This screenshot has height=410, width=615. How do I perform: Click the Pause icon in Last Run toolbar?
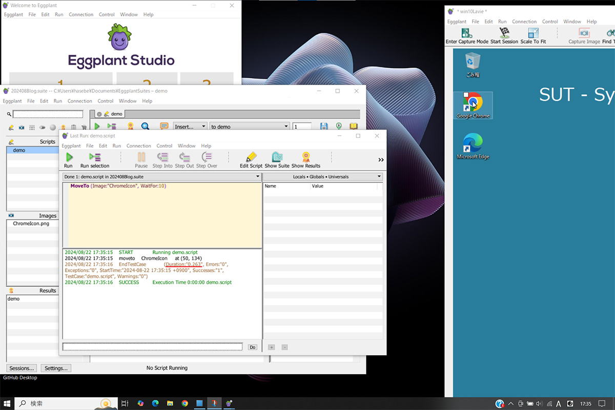pos(141,157)
